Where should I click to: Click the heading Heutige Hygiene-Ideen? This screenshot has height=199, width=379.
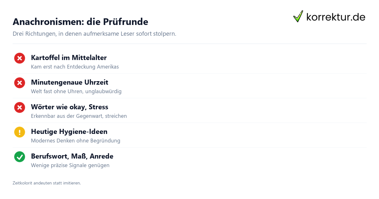(69, 131)
